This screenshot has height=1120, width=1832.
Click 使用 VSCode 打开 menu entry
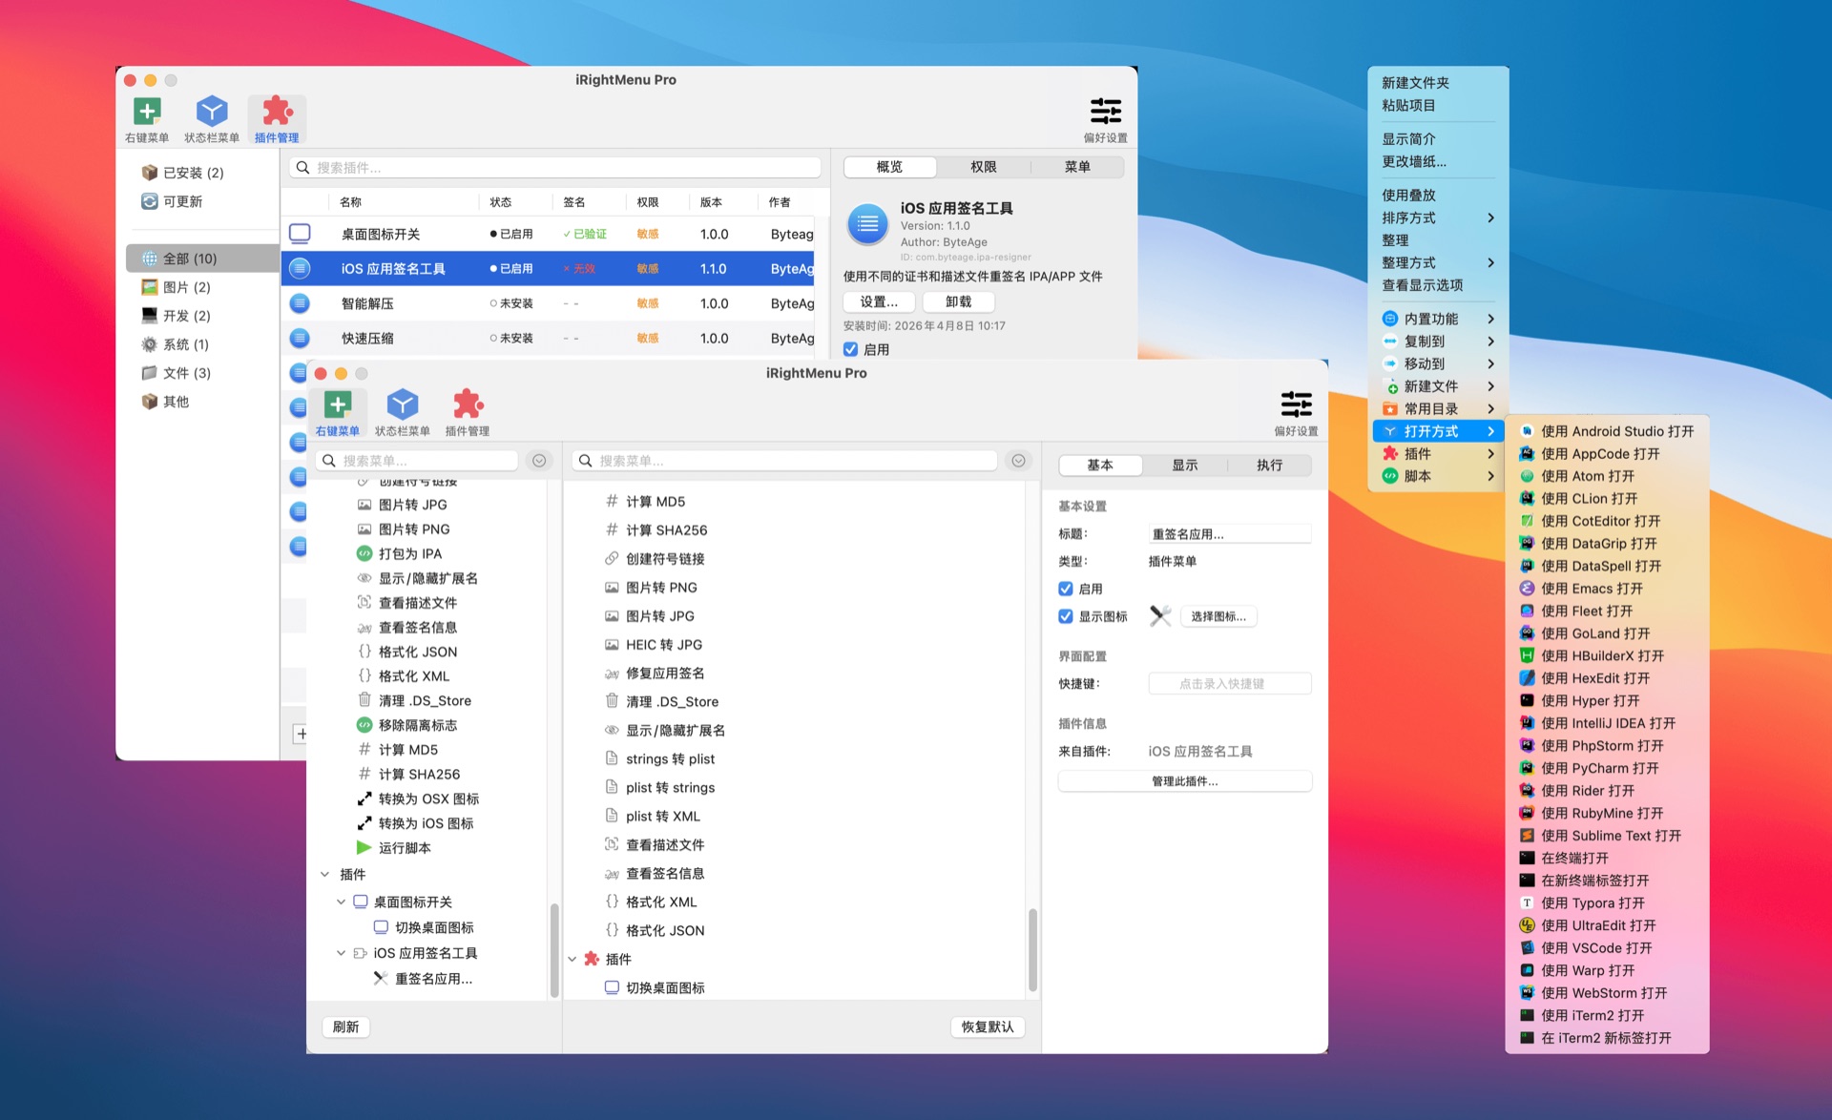(x=1607, y=947)
